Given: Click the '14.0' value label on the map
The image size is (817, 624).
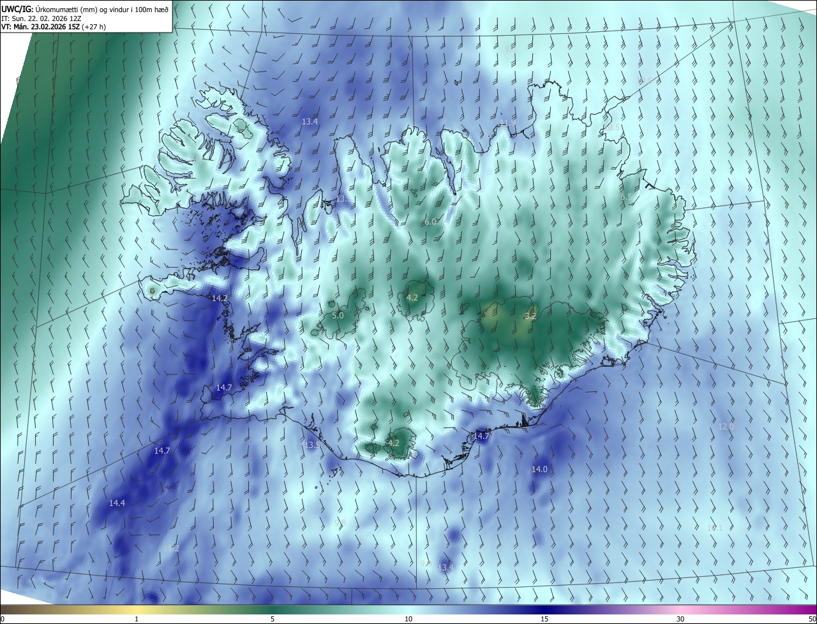Looking at the screenshot, I should (539, 469).
